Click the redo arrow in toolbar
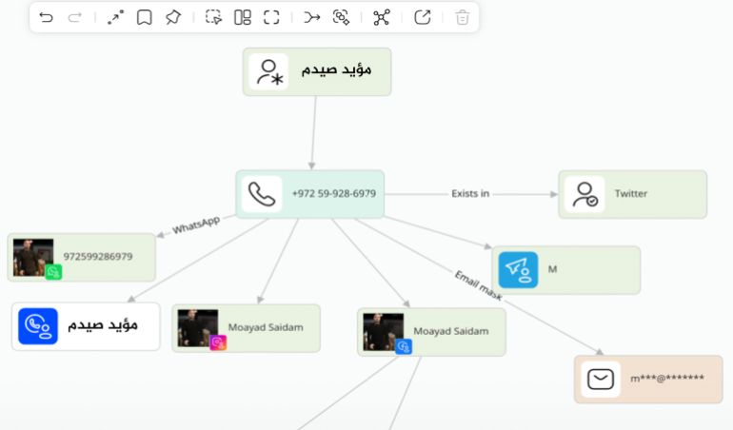Screen dimensions: 733x430 (75, 18)
